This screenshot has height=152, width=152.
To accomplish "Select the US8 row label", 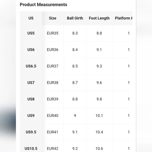I will coord(31,99).
